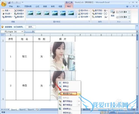Close the security warning message bar

(x=137, y=26)
